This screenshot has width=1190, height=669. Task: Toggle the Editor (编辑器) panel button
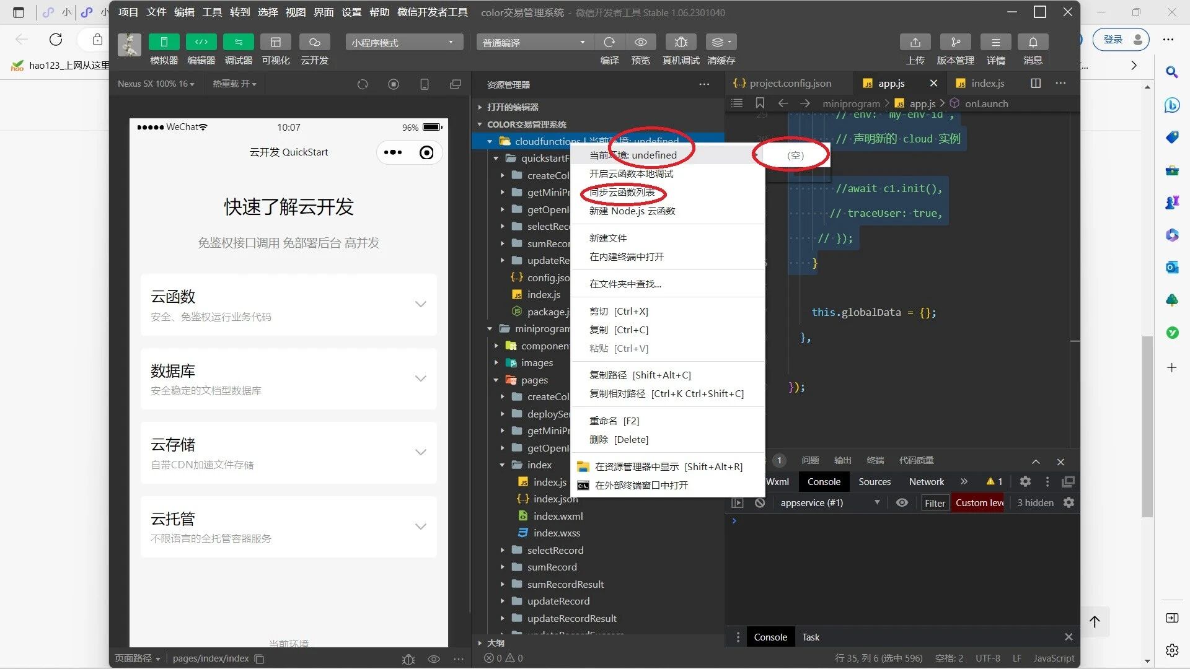[x=201, y=42]
